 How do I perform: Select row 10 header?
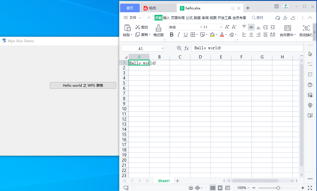[x=124, y=109]
